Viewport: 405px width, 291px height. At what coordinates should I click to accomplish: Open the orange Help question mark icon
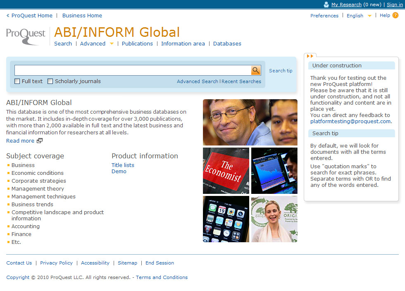point(395,16)
